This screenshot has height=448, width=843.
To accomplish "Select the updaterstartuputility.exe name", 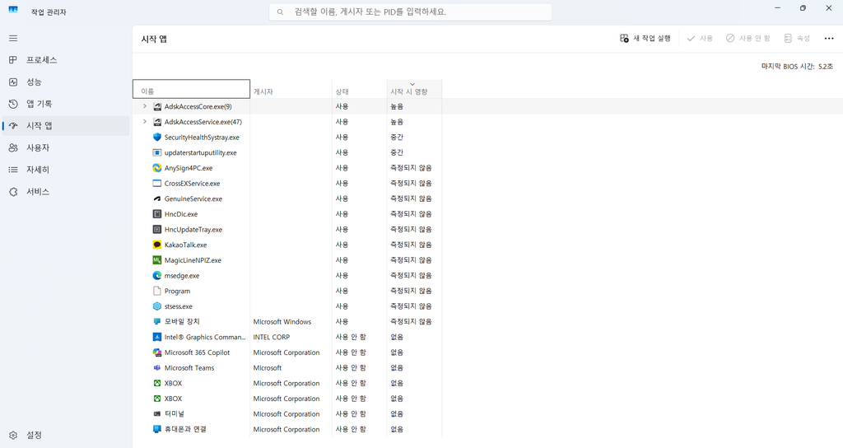I will (201, 152).
